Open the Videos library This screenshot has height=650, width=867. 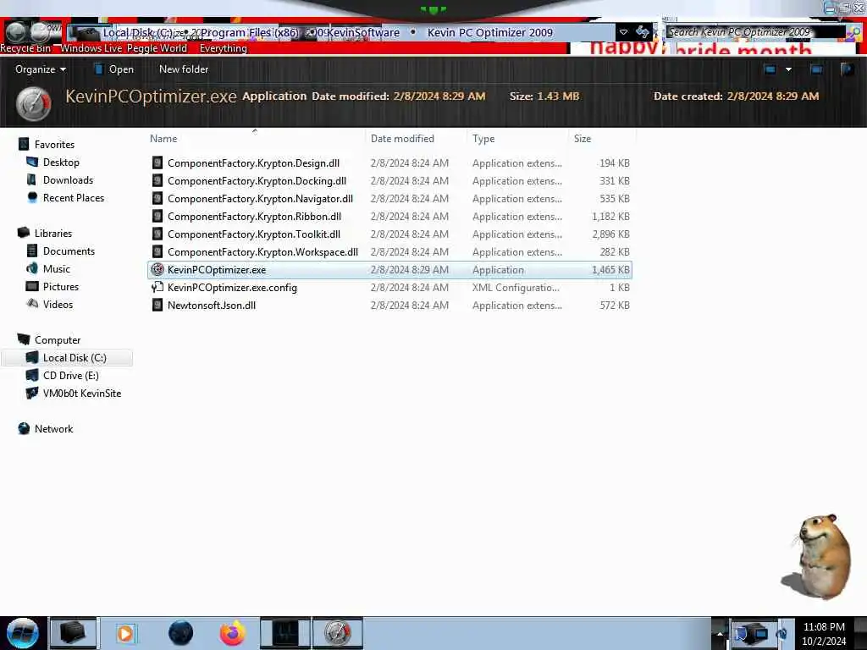[58, 305]
